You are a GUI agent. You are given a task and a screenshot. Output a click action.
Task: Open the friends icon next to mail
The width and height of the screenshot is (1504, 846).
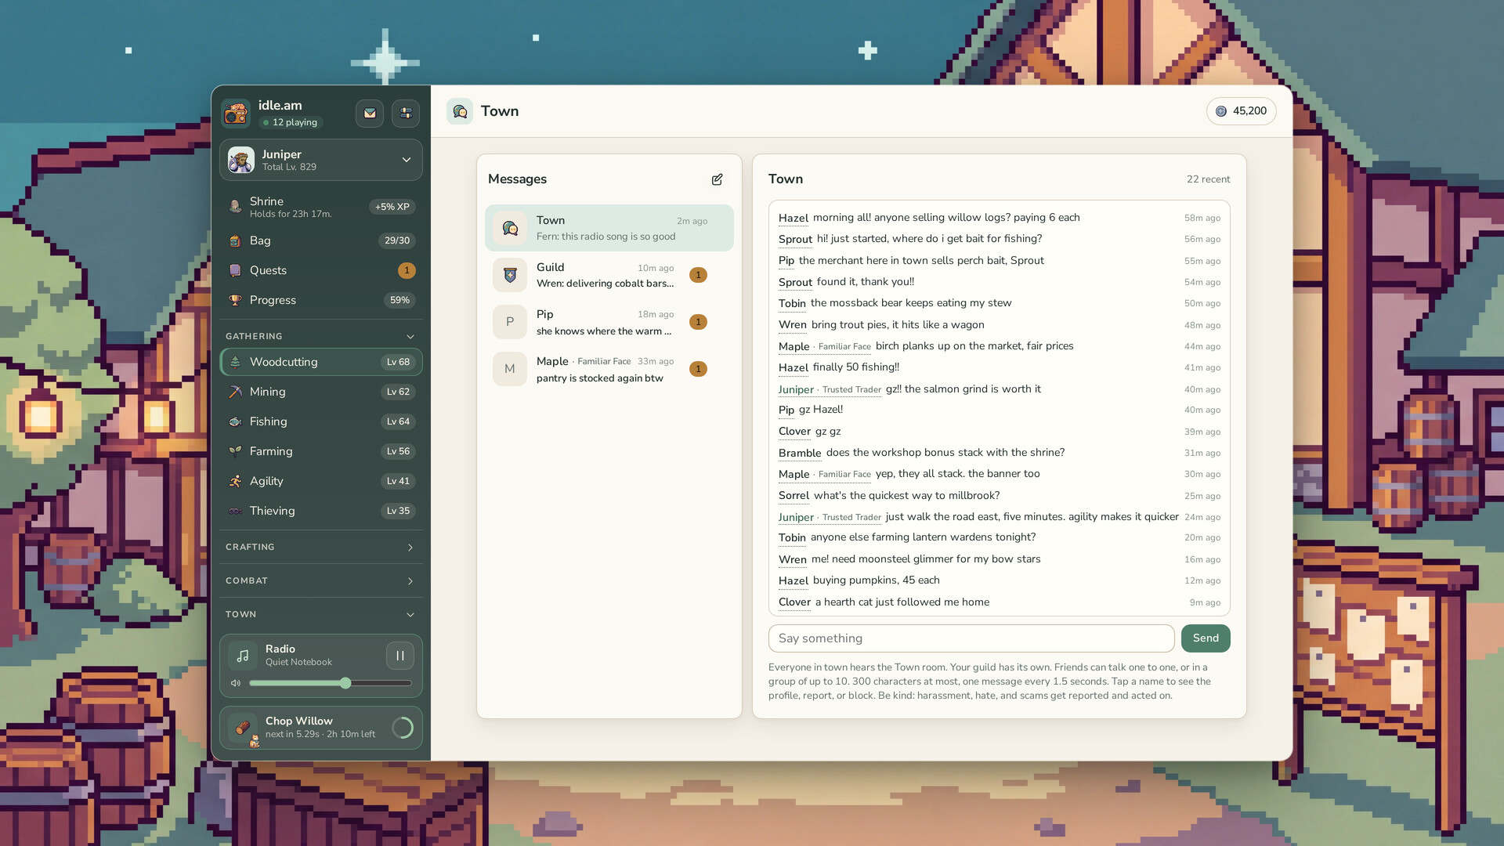(x=406, y=113)
